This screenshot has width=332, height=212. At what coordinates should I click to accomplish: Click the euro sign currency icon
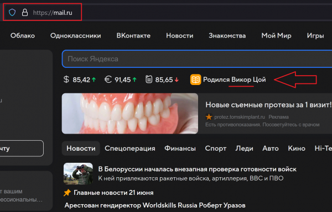[108, 79]
